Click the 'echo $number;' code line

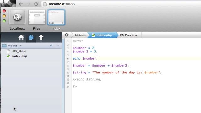85,59
